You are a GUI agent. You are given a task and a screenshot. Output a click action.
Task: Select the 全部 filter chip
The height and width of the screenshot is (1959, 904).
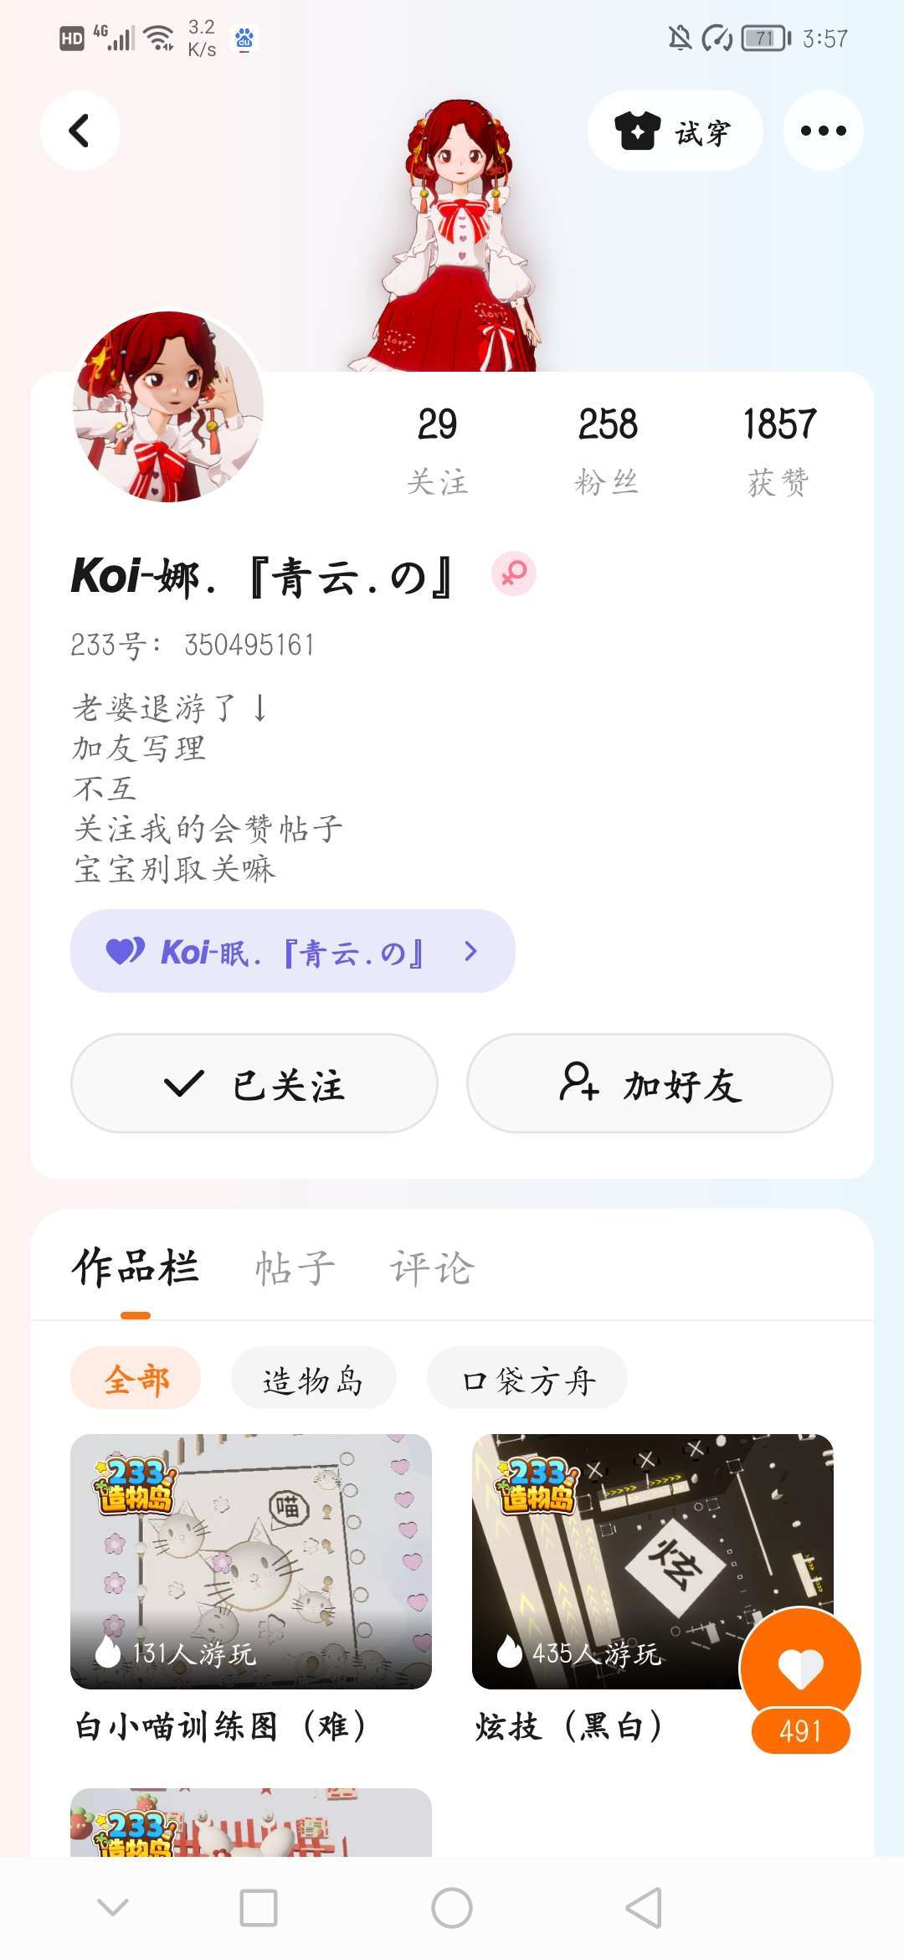pos(136,1379)
